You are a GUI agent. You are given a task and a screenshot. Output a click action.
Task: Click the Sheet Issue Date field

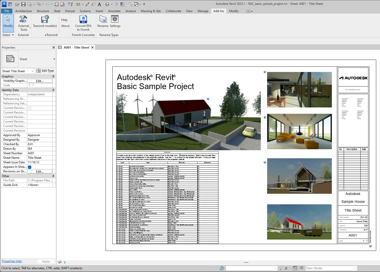(x=40, y=162)
